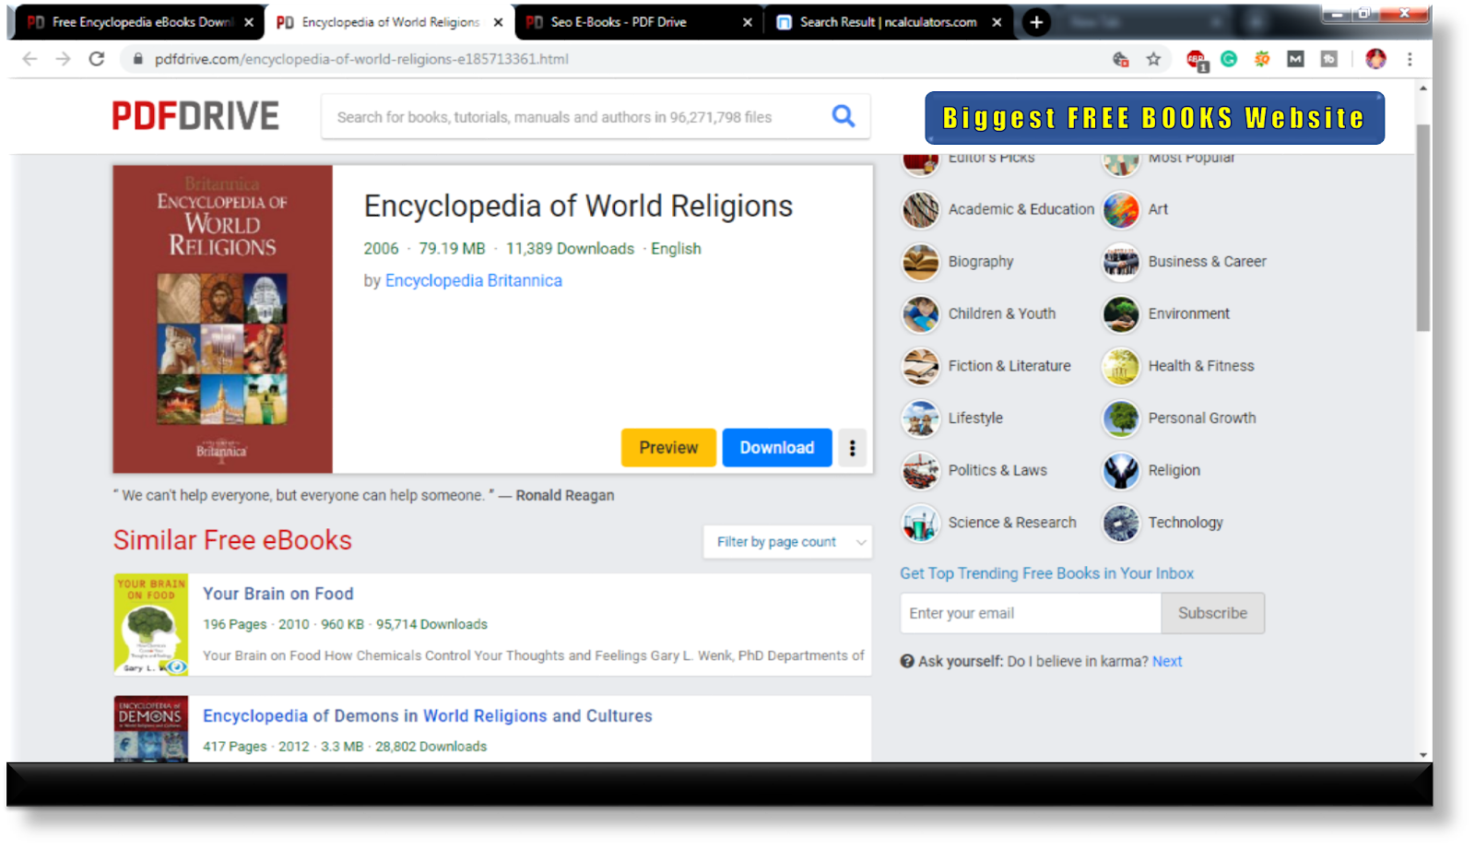Click the Biggest FREE BOOKS Website banner
Viewport: 1475px width, 849px height.
tap(1154, 118)
